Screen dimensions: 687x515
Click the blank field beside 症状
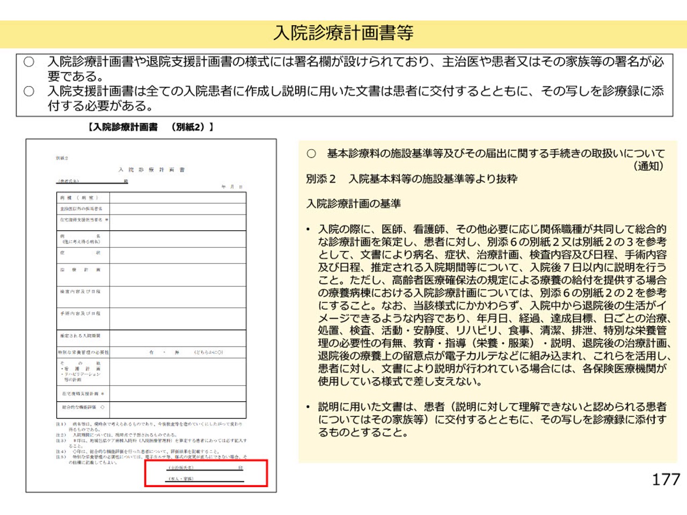tap(177, 255)
